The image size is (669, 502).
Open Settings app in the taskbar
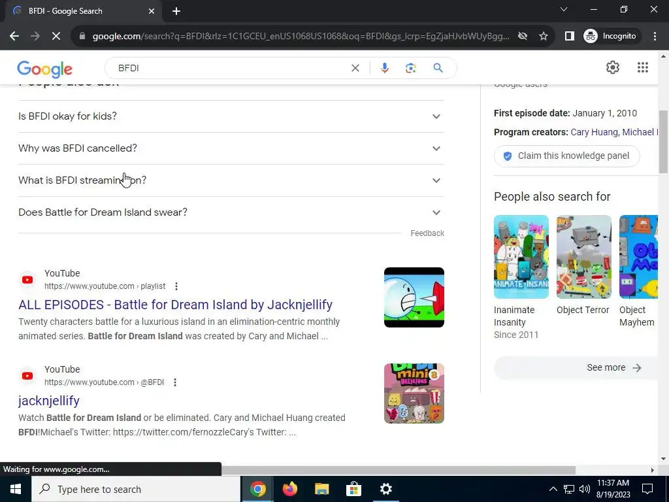[x=385, y=489]
